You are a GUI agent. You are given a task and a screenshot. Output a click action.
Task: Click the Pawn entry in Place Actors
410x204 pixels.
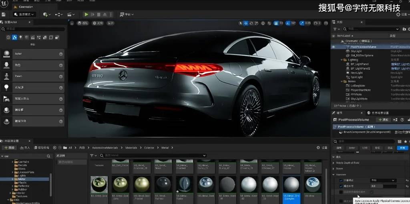(33, 76)
